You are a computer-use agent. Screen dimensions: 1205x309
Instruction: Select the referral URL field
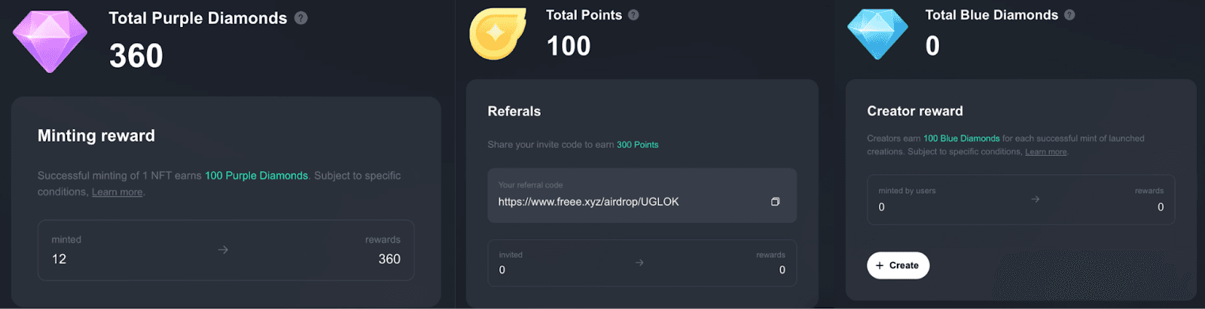pyautogui.click(x=642, y=195)
